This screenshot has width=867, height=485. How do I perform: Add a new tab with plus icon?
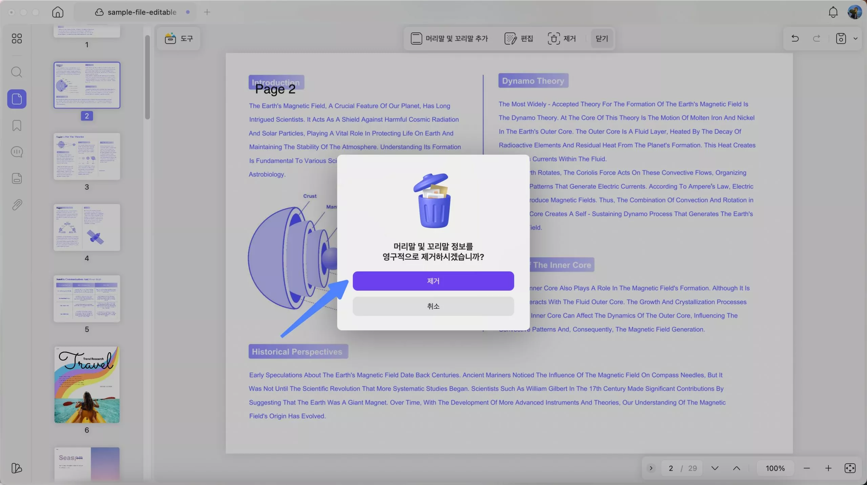click(x=207, y=12)
